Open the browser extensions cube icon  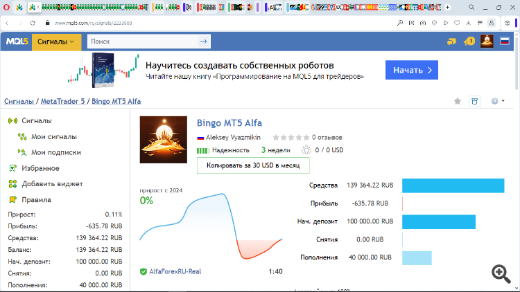pos(507,23)
